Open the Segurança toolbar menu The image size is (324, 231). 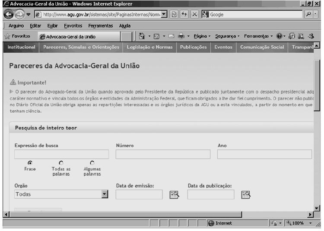[227, 36]
